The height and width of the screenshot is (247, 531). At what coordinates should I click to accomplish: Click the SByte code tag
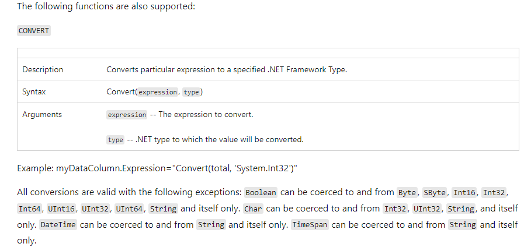pyautogui.click(x=435, y=193)
